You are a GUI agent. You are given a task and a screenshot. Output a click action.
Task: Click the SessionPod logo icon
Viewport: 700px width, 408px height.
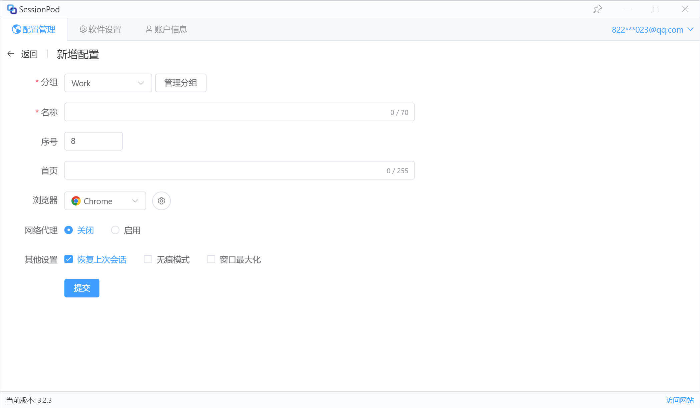point(12,9)
